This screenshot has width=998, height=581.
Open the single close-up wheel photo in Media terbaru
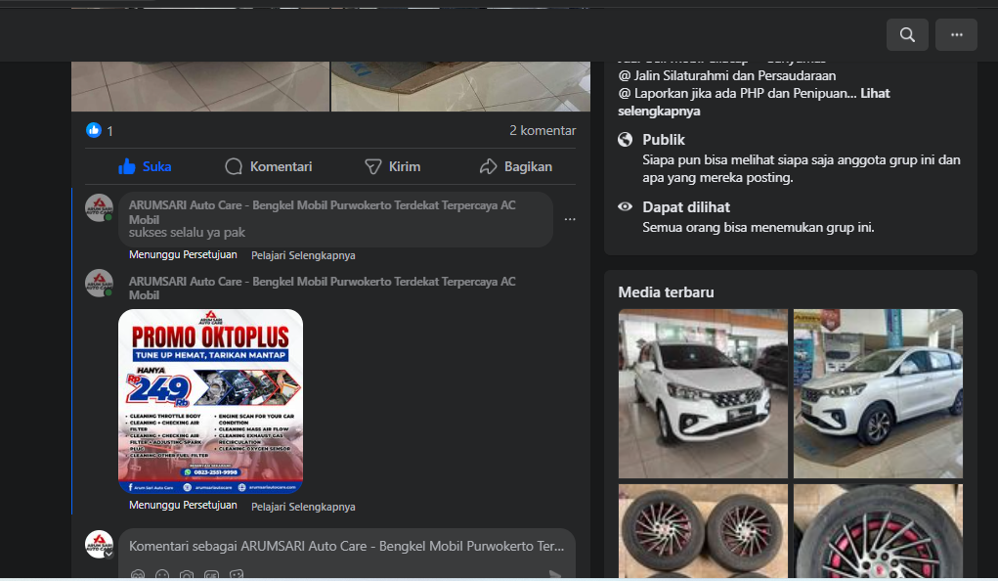click(878, 531)
